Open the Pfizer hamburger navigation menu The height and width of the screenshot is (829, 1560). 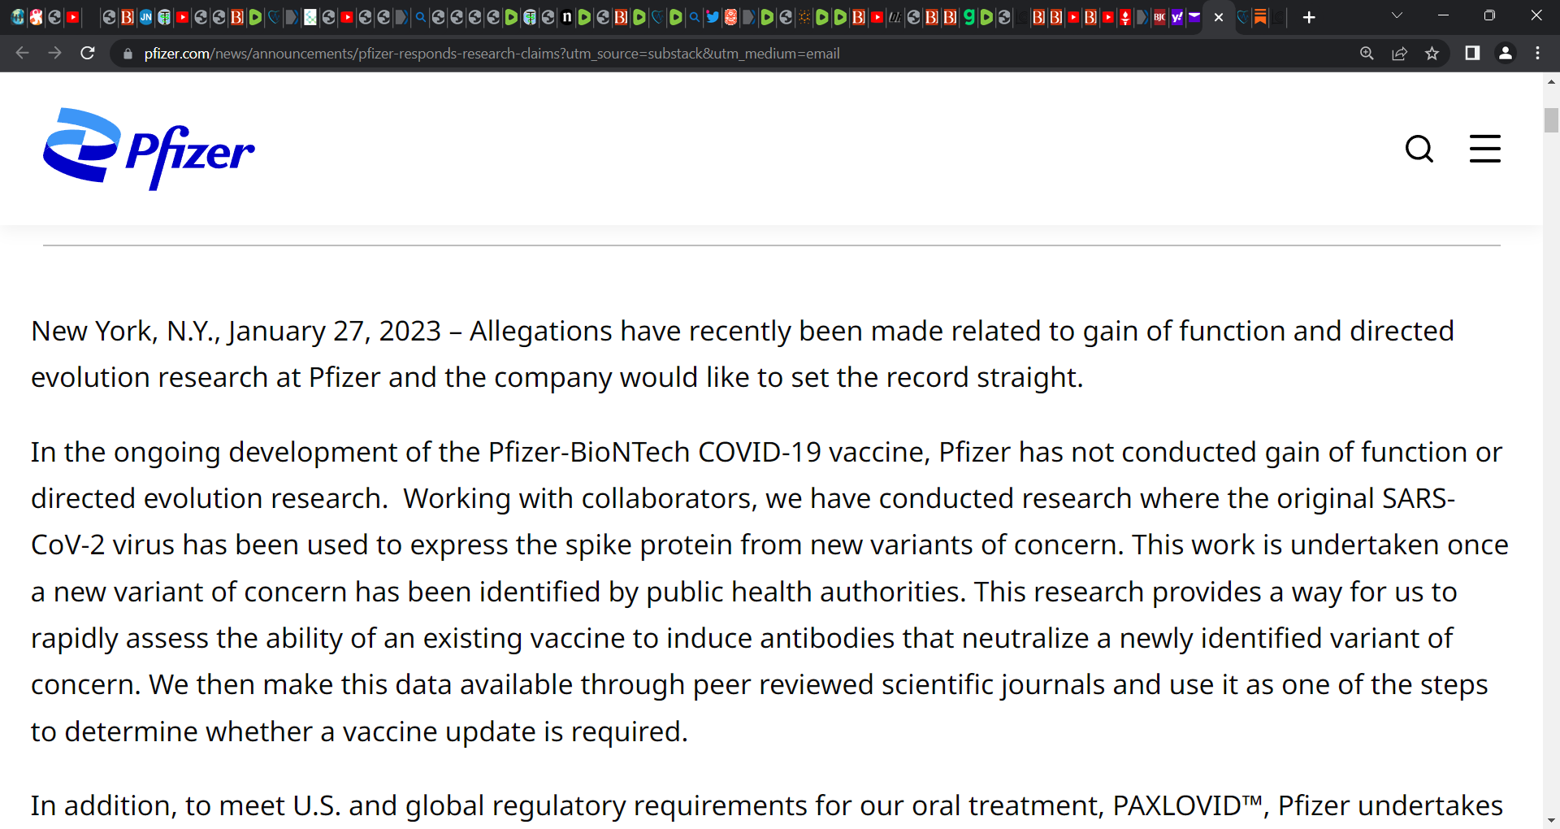1485,149
